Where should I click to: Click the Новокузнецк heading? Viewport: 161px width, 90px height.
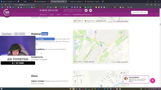(x=39, y=34)
